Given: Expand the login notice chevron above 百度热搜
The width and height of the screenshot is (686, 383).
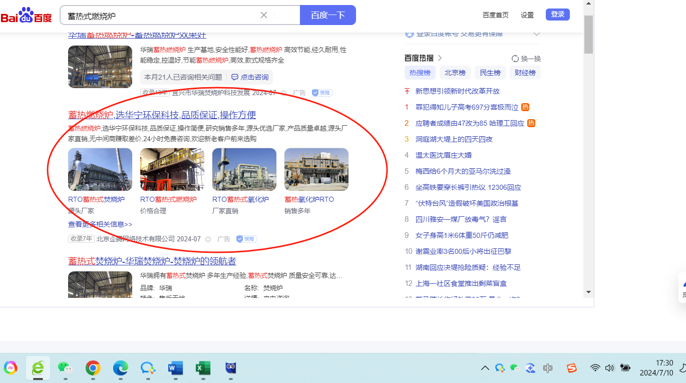Looking at the screenshot, I should 537,34.
